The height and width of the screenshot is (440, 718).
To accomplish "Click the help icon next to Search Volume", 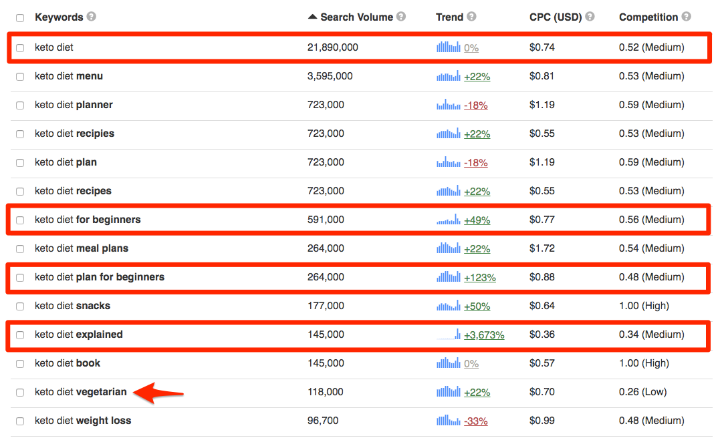I will 400,17.
